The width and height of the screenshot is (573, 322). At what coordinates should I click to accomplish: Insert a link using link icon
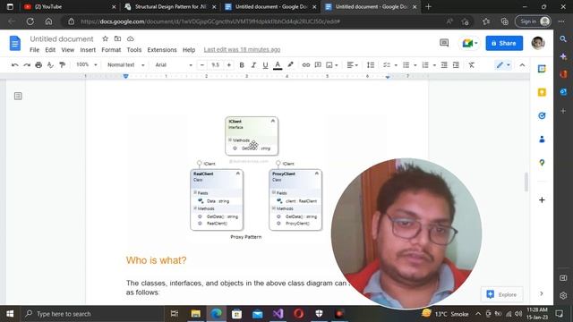pos(306,65)
